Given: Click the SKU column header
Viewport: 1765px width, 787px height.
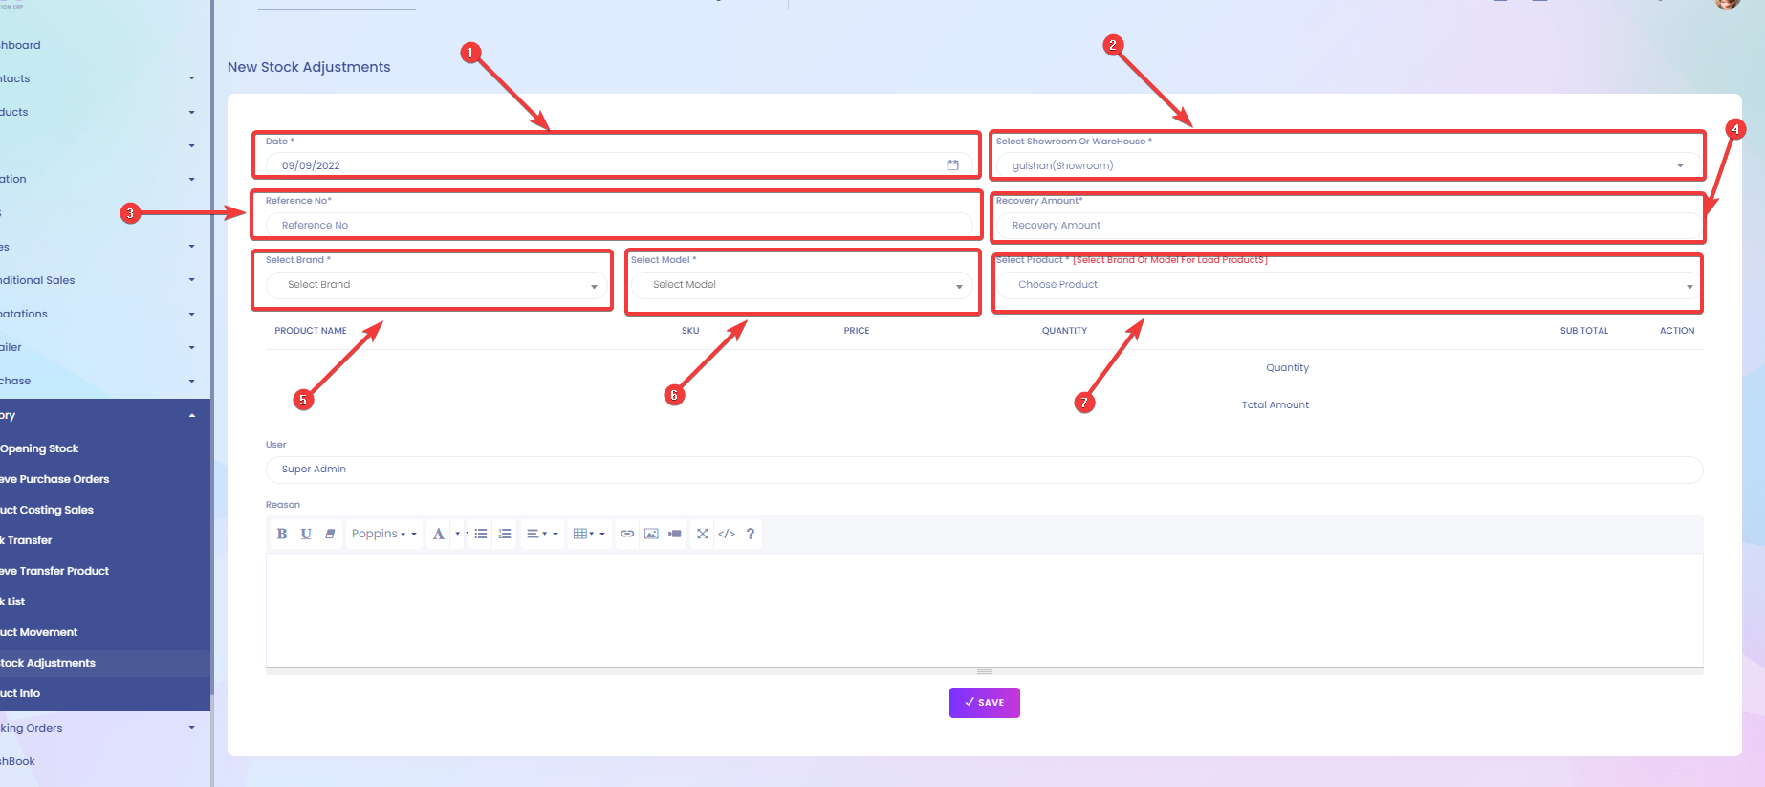Looking at the screenshot, I should [x=690, y=331].
